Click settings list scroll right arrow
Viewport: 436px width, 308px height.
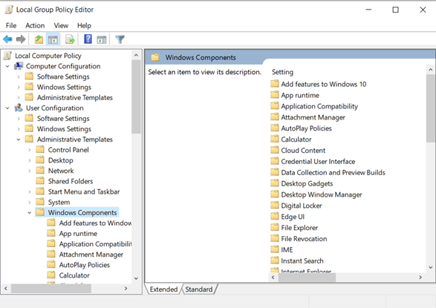click(420, 277)
